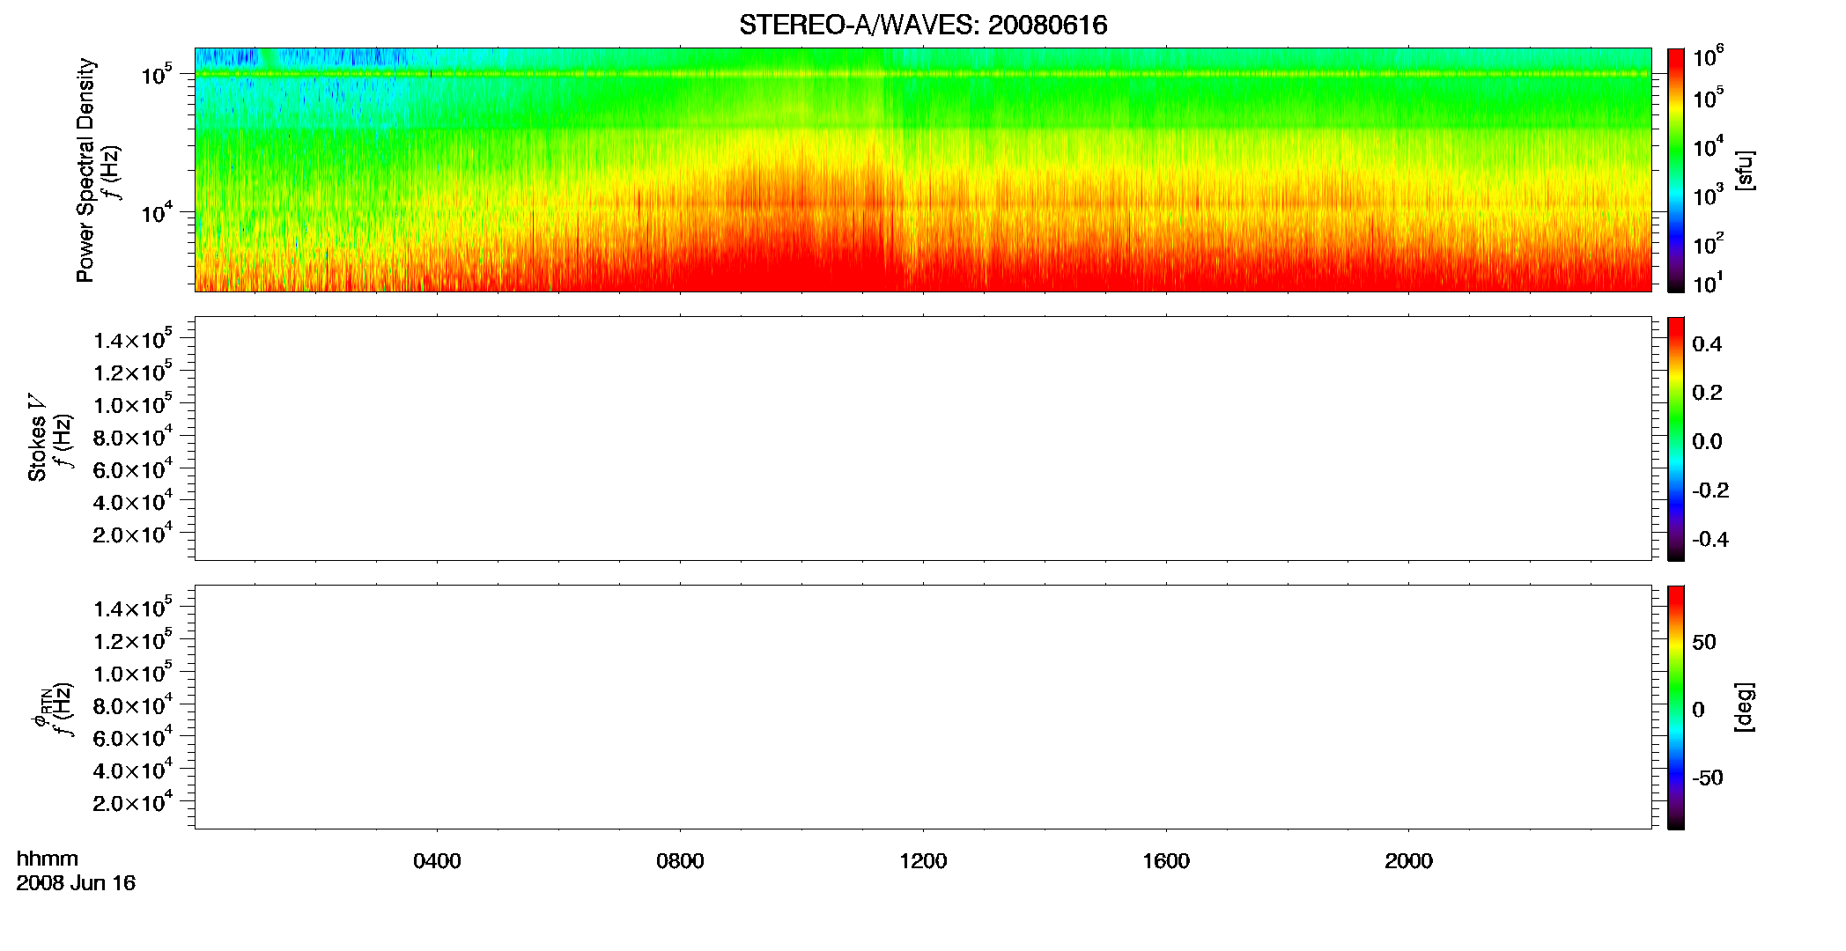Click the 2.0×10^4 tick in phi RTN panel
The height and width of the screenshot is (951, 1846).
[x=132, y=802]
